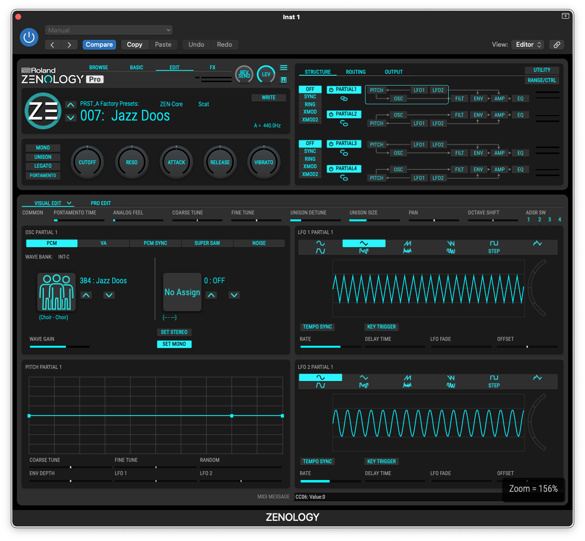585x541 pixels.
Task: Open the ROUTING tab
Action: pos(356,72)
